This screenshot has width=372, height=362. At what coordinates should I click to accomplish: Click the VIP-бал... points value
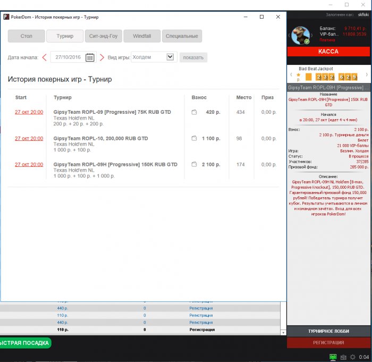pyautogui.click(x=354, y=34)
